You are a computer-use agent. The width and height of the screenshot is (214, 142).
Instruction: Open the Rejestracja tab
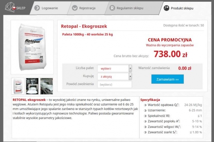[x=87, y=8]
